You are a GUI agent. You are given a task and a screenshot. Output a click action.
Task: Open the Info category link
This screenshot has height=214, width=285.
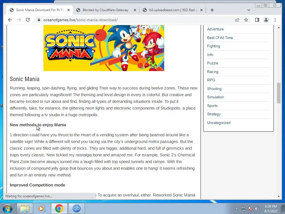click(210, 55)
